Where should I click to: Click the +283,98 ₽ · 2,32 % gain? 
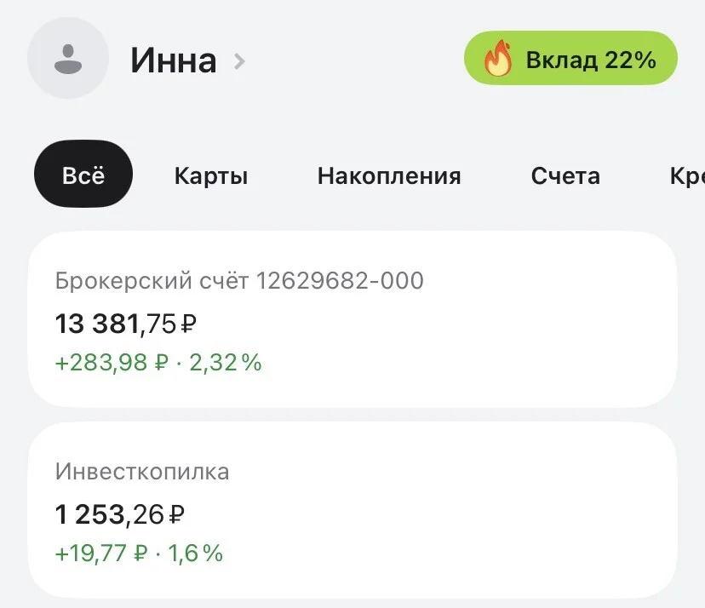tap(158, 362)
